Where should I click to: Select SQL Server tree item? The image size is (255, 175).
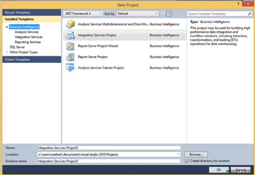(x=17, y=47)
